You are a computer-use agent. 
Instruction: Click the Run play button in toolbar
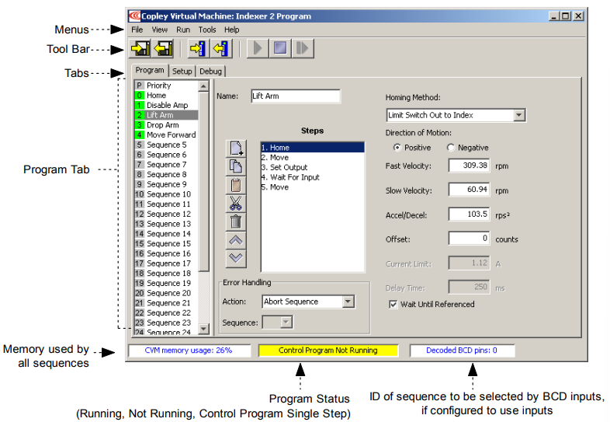[257, 49]
